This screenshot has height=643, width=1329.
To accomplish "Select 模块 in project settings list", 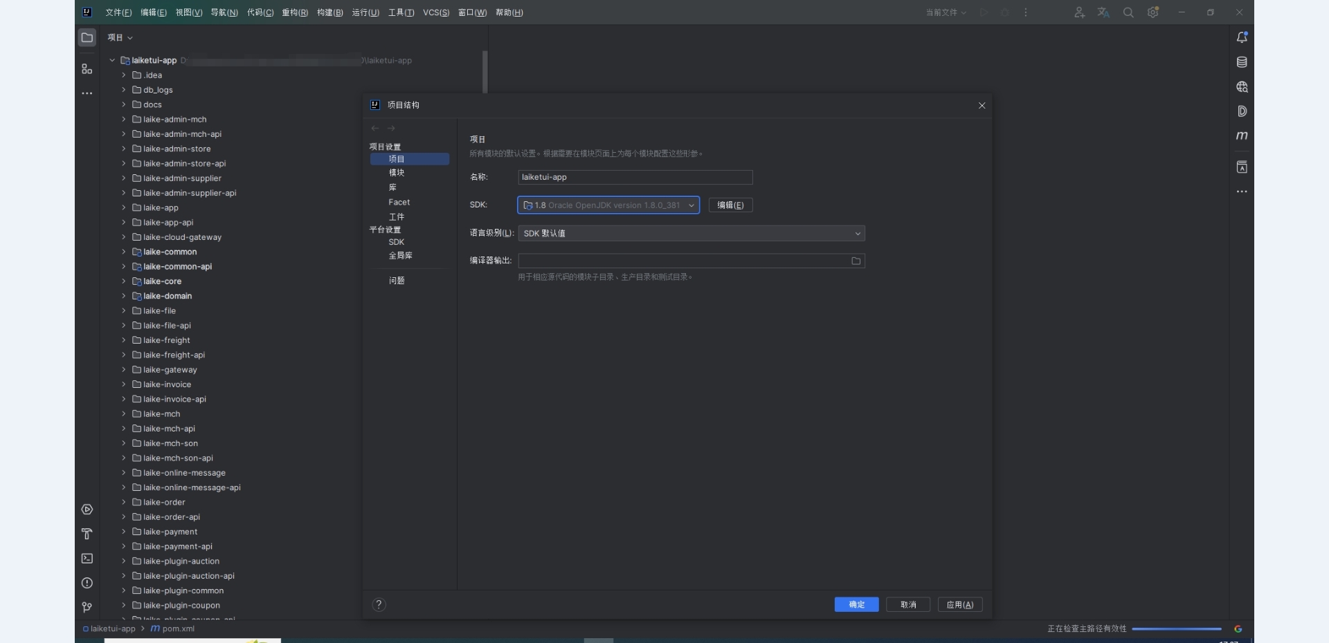I will (397, 173).
